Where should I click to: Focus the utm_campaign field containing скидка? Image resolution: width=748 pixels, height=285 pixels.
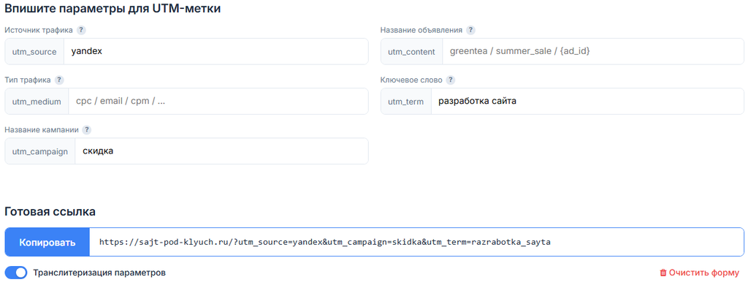[x=222, y=151]
